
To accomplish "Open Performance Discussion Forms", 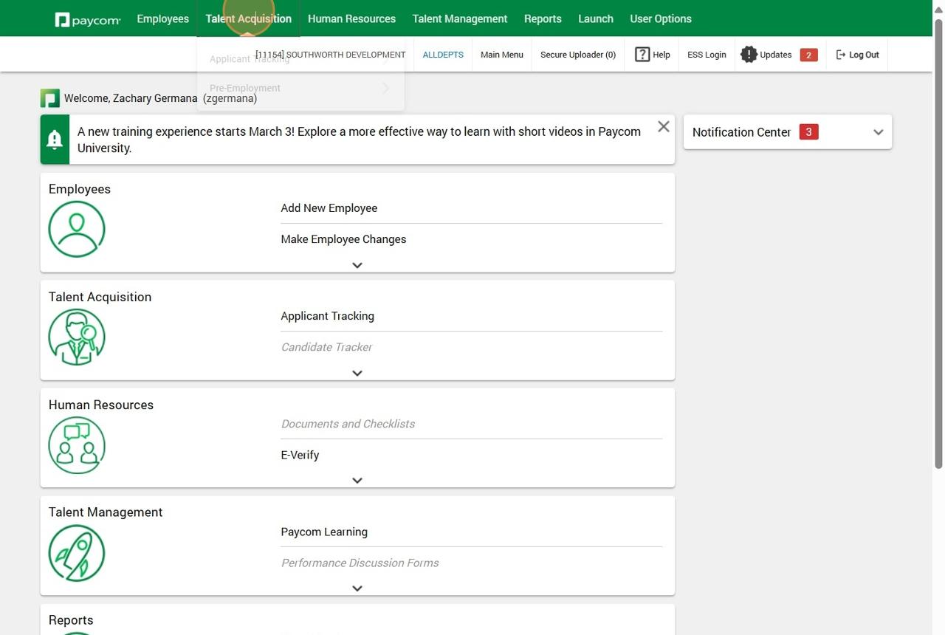I will pyautogui.click(x=360, y=563).
